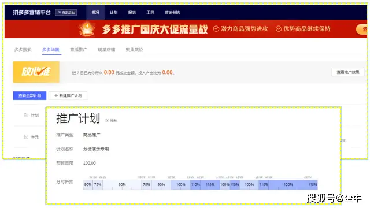Click the first 0.00 成交金额 value
Viewport: 370px width, 208px height.
tap(109, 72)
